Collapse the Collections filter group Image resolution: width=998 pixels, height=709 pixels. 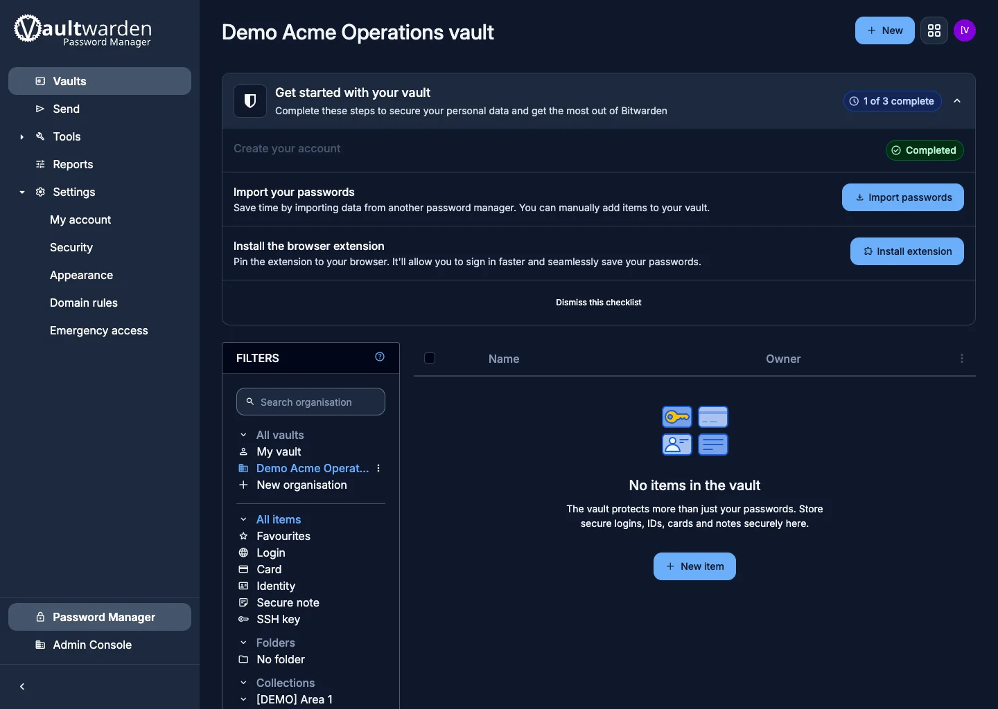[x=243, y=683]
